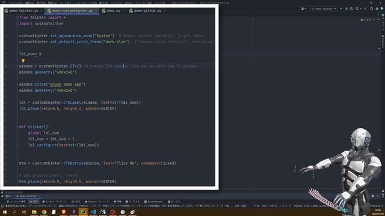Close the demo-tkinter.py tab
Image resolution: width=385 pixels, height=216 pixels.
[x=42, y=11]
